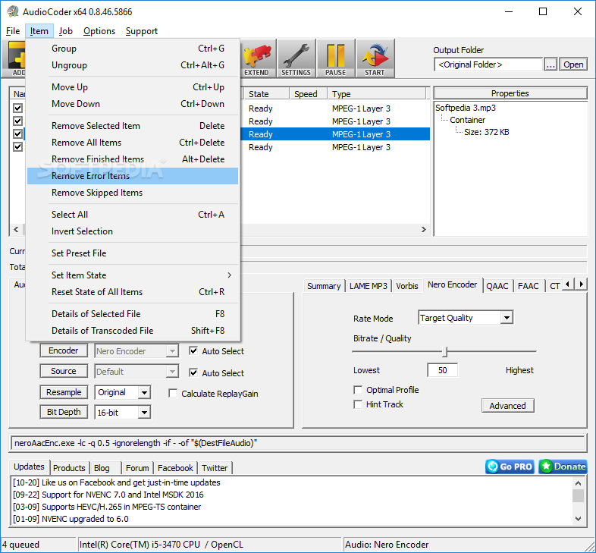596x553 pixels.
Task: Click the file list scroll-right arrow
Action: tap(423, 229)
